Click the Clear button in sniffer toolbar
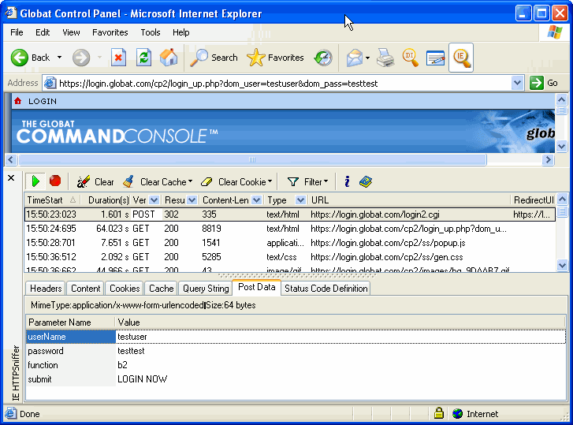This screenshot has width=573, height=425. [x=95, y=182]
